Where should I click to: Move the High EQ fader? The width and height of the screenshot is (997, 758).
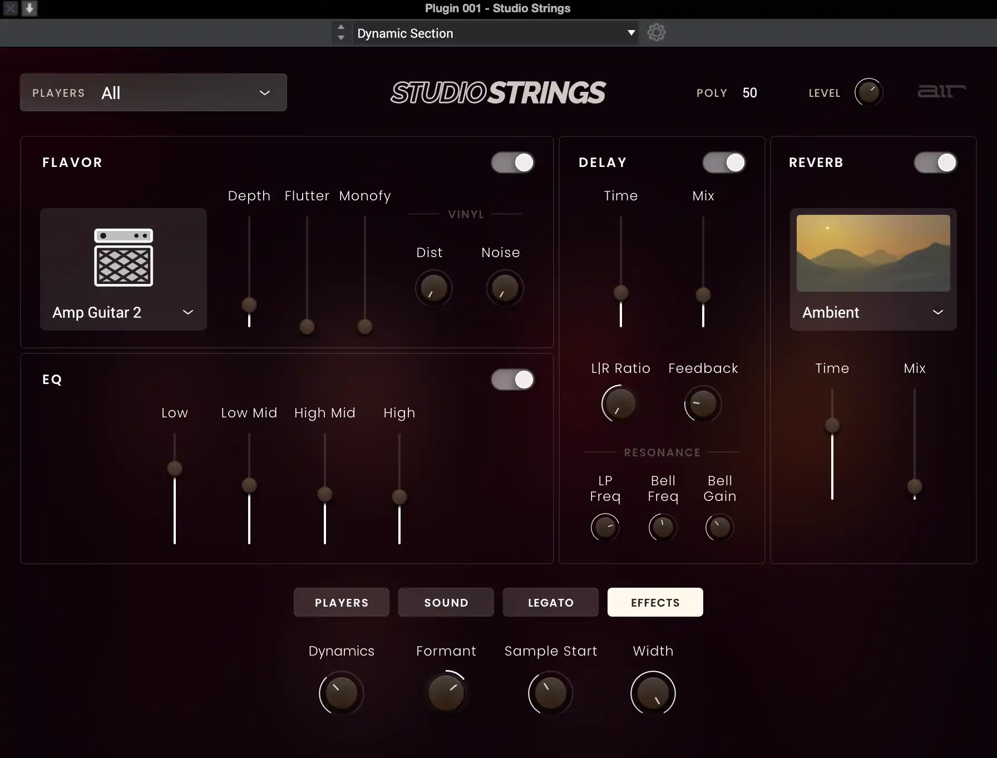tap(399, 496)
